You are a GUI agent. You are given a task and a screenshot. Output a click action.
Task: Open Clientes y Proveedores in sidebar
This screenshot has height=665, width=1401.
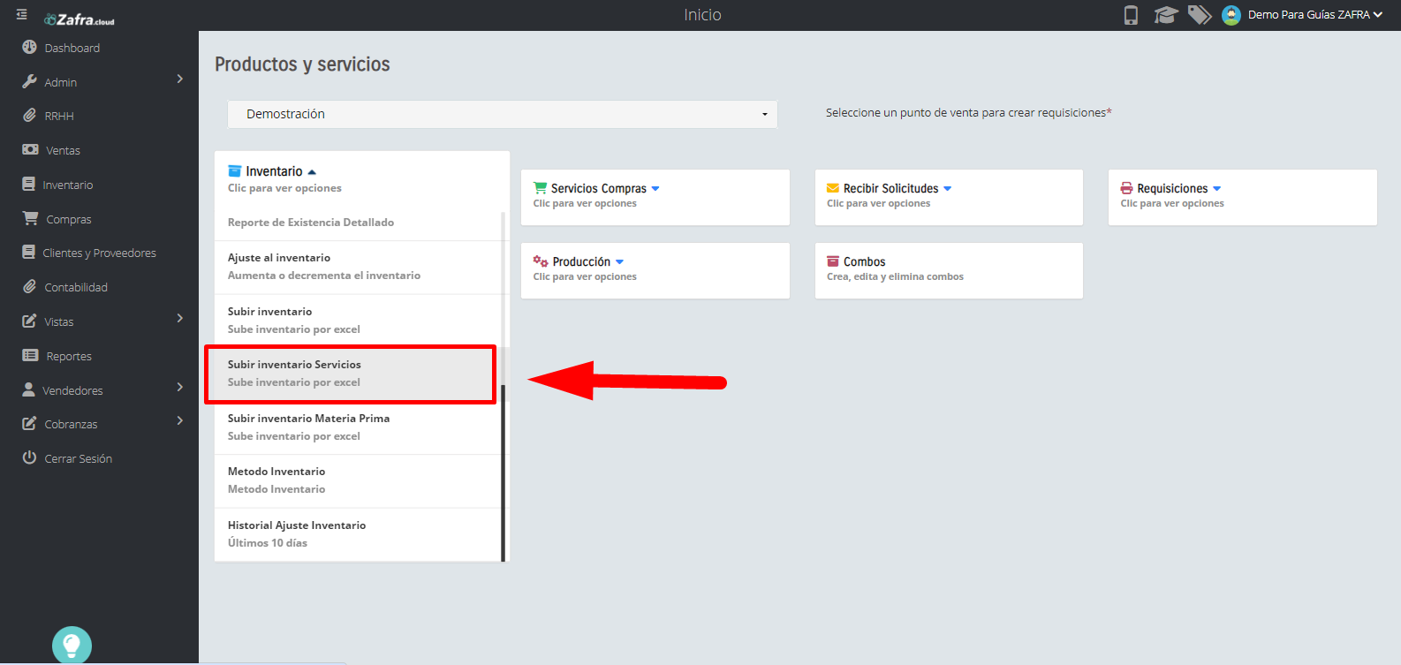(x=100, y=253)
